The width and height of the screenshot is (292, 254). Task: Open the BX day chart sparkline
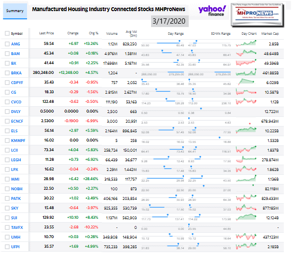(250, 63)
